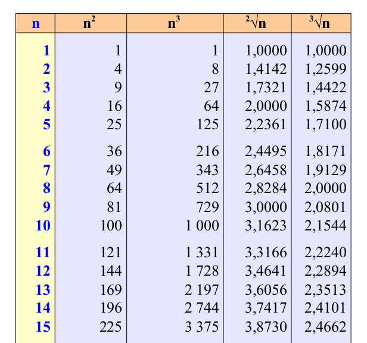Click the square value 36
The width and height of the screenshot is (367, 343).
(x=114, y=151)
